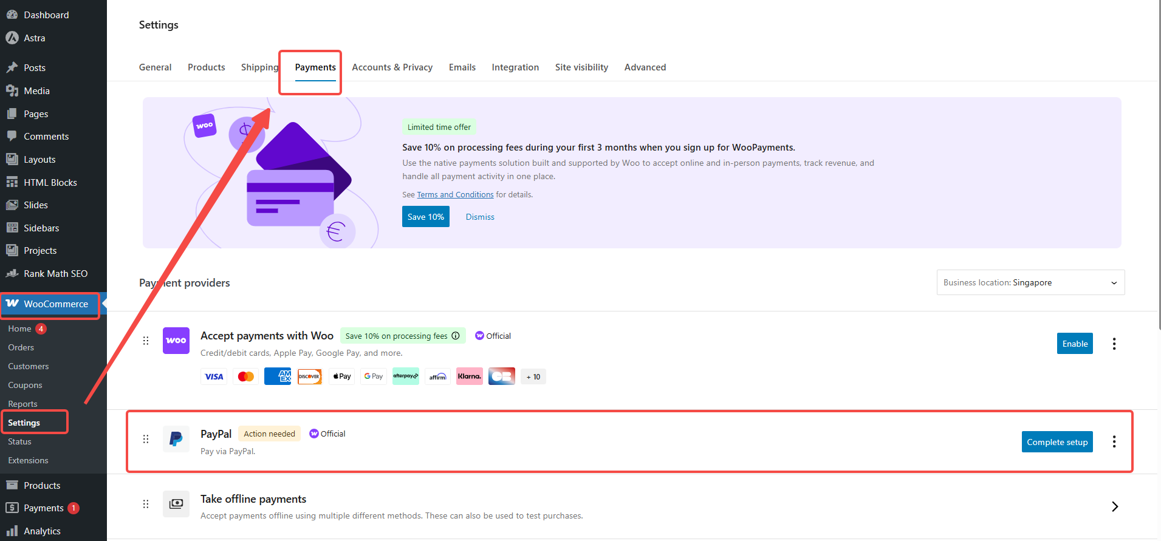Screen dimensions: 1161x541
Task: Select the Payments settings tab
Action: point(315,67)
